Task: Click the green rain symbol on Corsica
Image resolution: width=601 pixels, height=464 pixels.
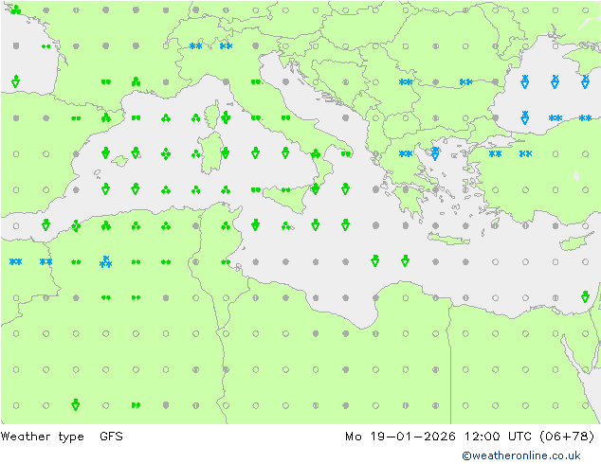Action: click(x=226, y=118)
